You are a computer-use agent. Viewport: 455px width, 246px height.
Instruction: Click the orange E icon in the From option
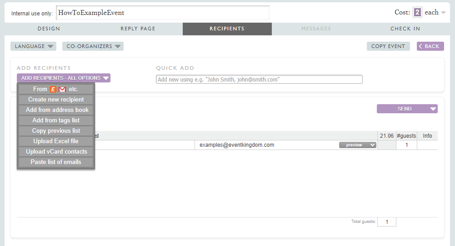point(53,89)
